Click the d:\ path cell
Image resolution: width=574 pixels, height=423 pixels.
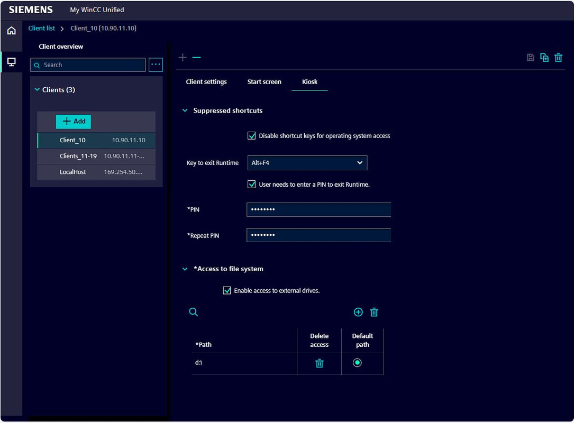pyautogui.click(x=244, y=363)
